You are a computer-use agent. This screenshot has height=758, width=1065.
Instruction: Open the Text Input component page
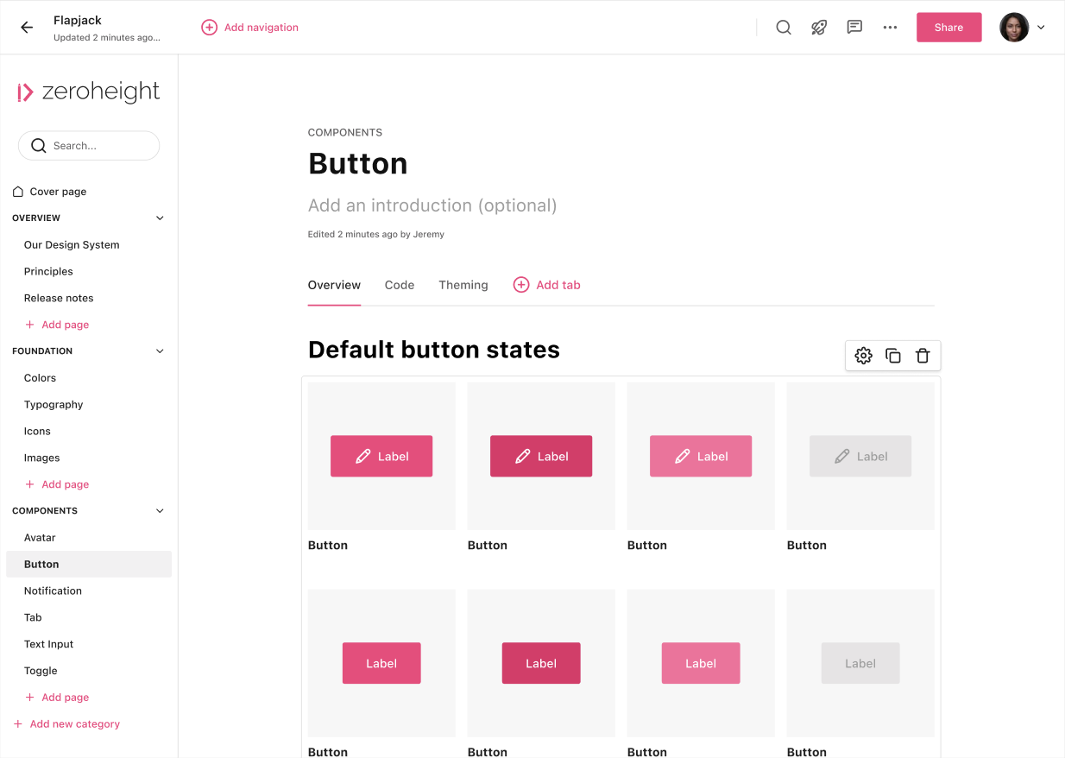pos(48,645)
